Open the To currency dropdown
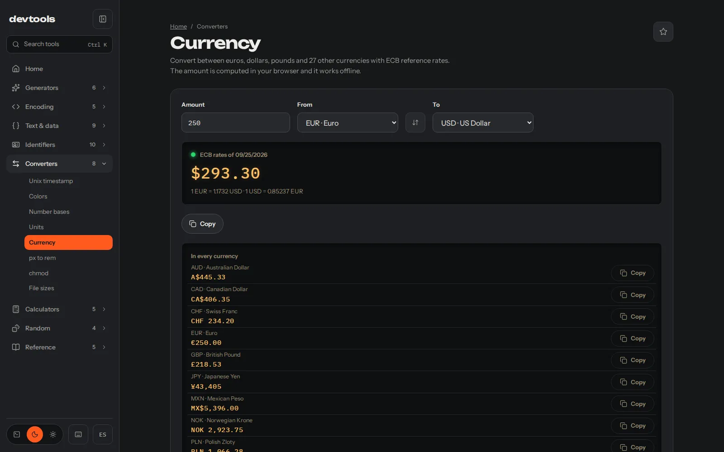 [x=483, y=122]
